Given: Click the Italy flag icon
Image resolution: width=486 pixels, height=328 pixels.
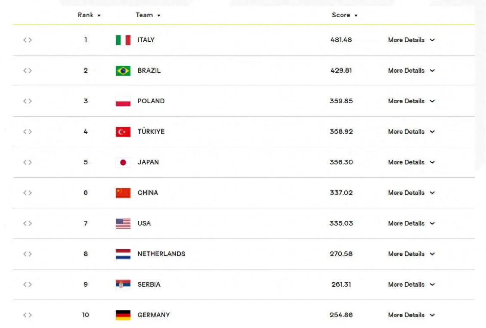Looking at the screenshot, I should coord(123,40).
